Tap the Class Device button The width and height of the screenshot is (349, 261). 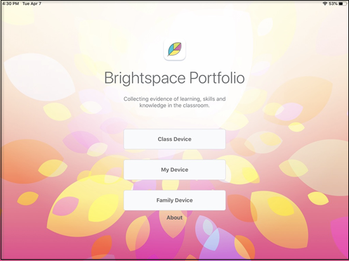pos(174,139)
